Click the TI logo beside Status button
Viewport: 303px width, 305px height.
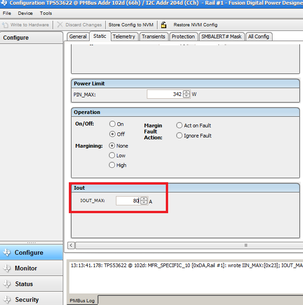coord(7,284)
